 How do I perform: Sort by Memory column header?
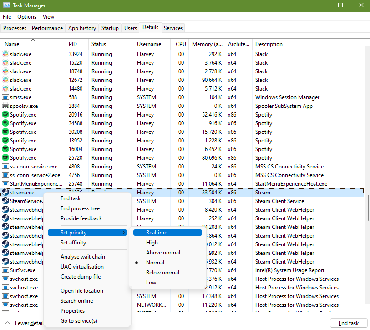click(x=207, y=44)
